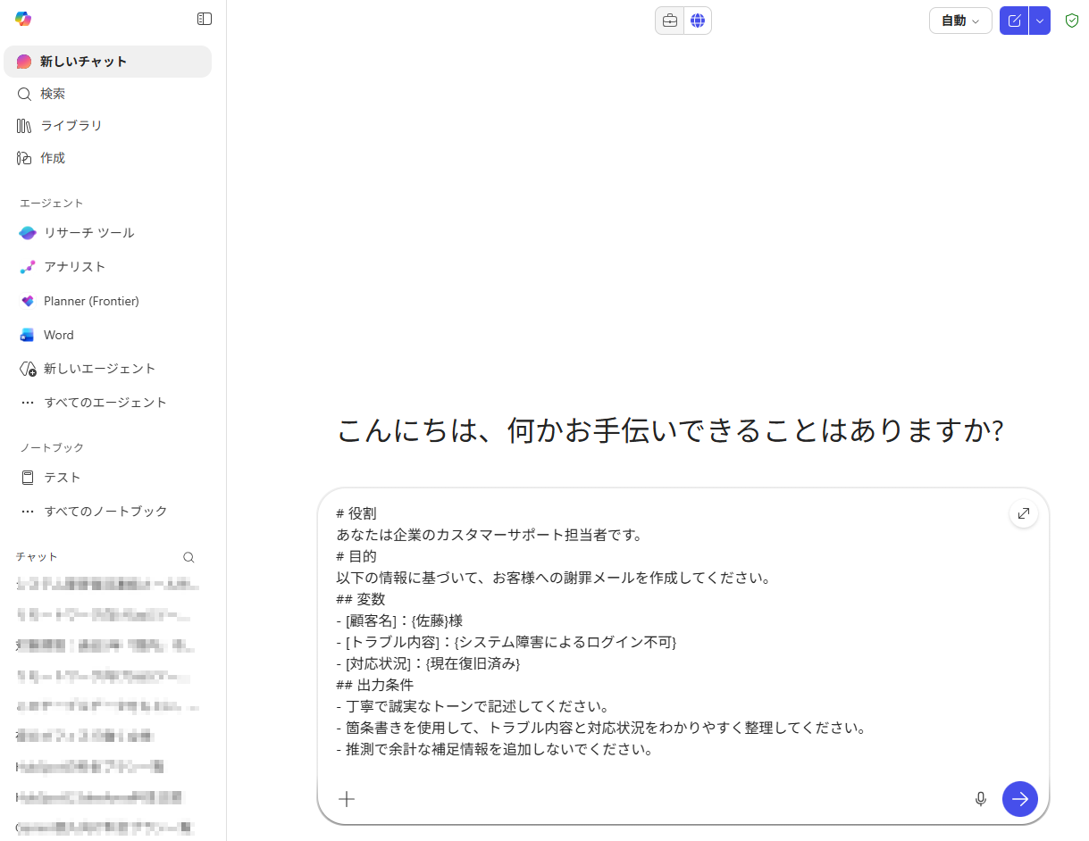Screen dimensions: 1089x841
Task: Switch to work mode briefcase toggle
Action: 670,21
